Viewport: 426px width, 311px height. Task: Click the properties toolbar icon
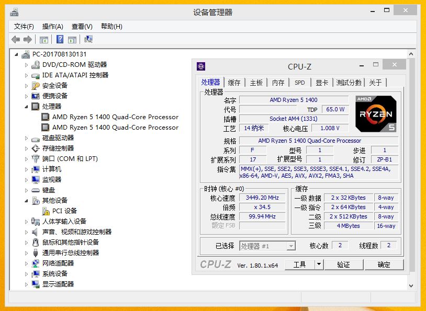tap(73, 39)
